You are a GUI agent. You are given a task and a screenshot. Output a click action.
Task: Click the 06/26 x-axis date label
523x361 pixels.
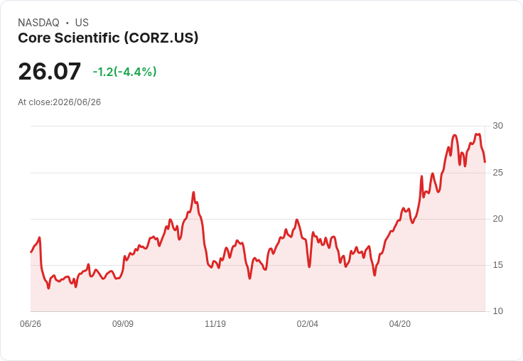tap(31, 323)
